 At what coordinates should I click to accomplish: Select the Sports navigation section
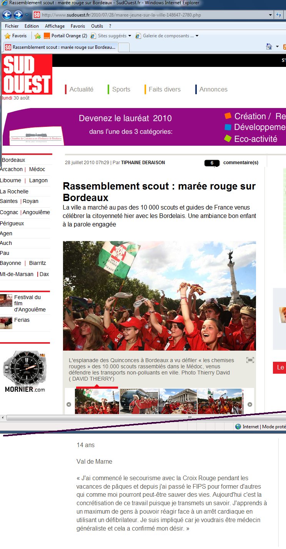click(121, 89)
